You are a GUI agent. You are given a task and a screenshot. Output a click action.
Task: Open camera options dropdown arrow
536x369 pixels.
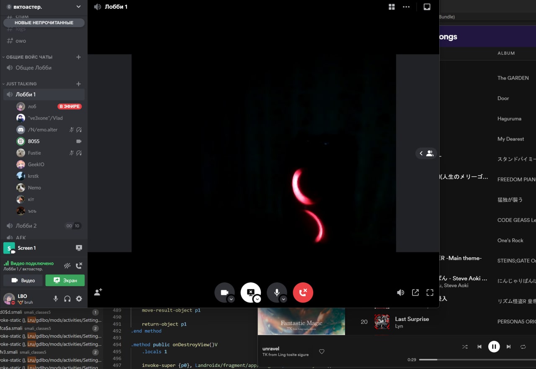pyautogui.click(x=231, y=299)
